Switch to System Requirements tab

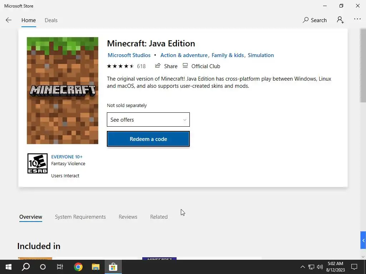pyautogui.click(x=80, y=217)
